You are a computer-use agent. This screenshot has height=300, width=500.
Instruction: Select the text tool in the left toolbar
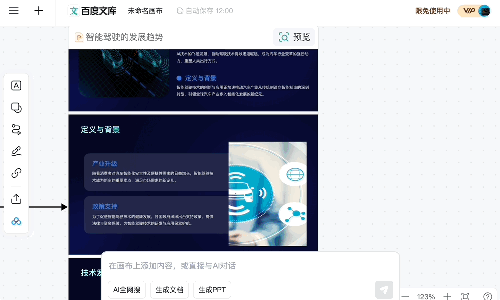16,85
